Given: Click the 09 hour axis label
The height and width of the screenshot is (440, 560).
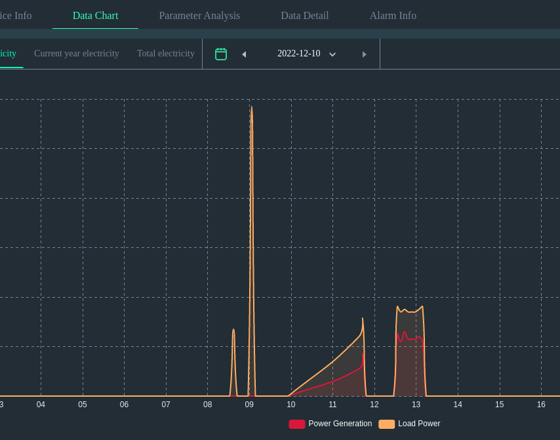Looking at the screenshot, I should 249,405.
